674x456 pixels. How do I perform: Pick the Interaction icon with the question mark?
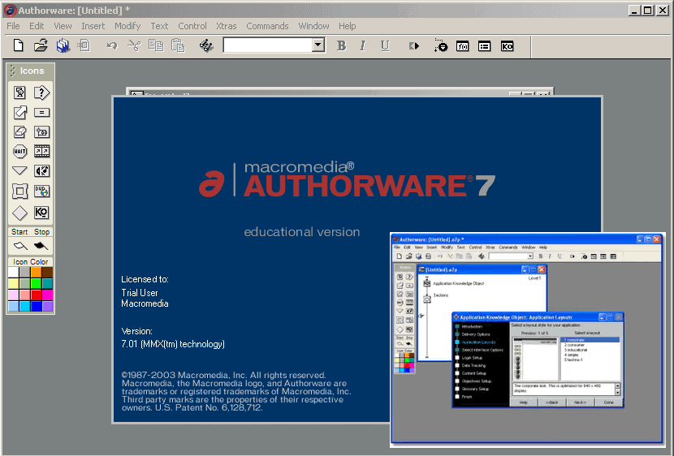tap(41, 92)
